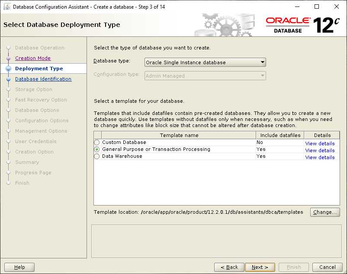Screen dimensions: 347x274
Task: View details for Custom Database template
Action: coord(320,144)
